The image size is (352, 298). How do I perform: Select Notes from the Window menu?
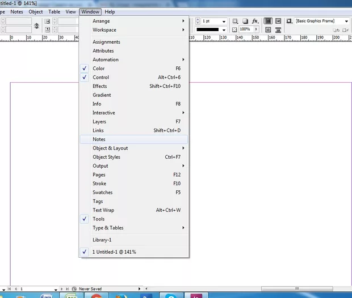(x=99, y=139)
